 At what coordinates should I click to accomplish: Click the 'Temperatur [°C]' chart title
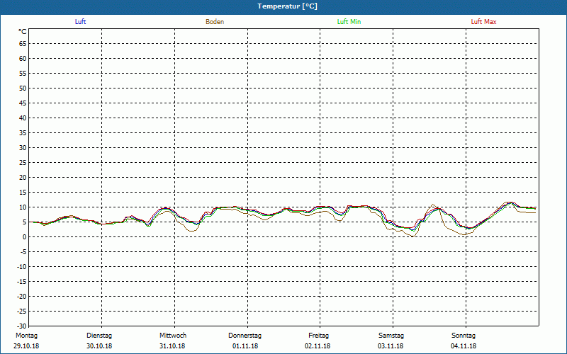point(288,6)
